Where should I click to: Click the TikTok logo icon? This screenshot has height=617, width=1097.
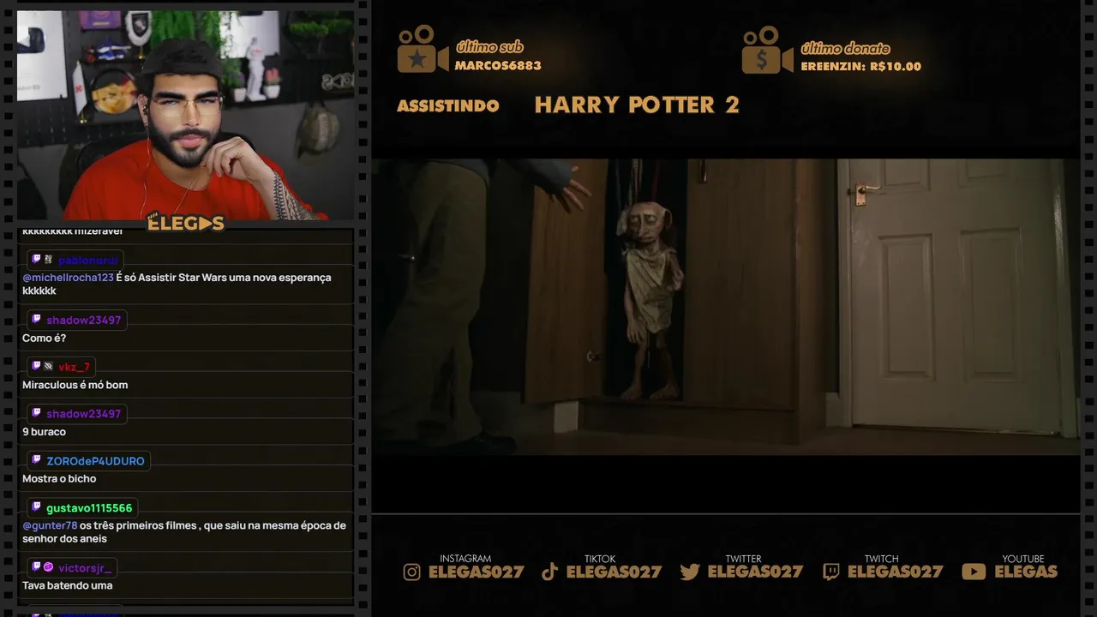tap(550, 572)
